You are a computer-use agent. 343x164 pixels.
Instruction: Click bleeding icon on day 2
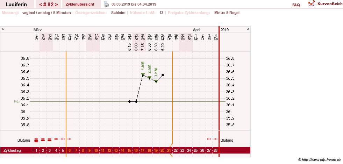[43, 140]
